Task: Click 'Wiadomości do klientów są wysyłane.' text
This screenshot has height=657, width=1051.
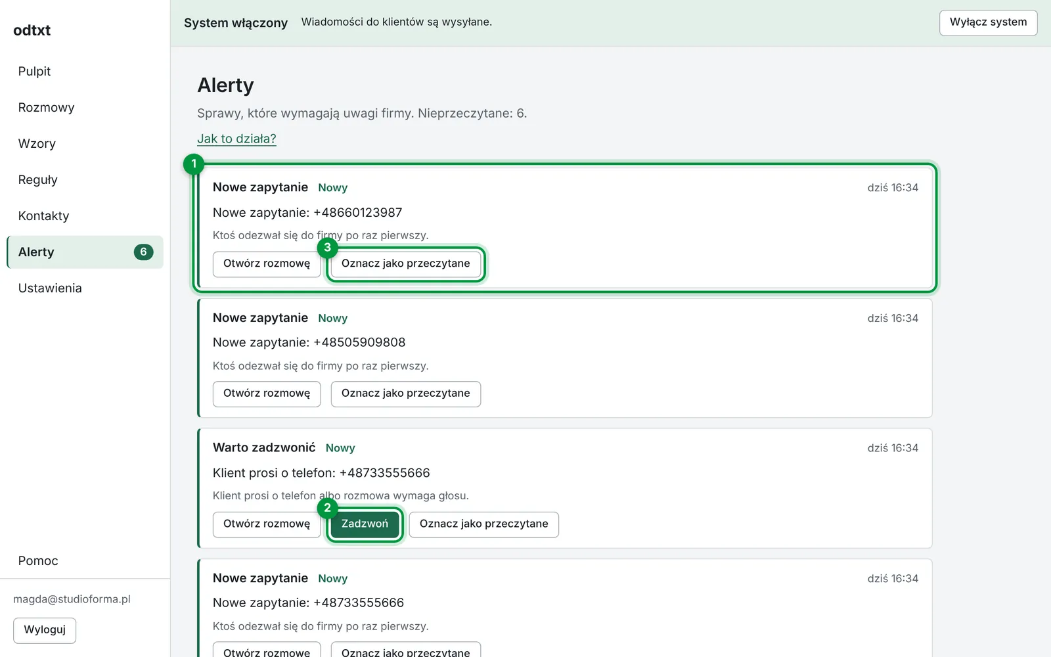Action: pos(397,22)
